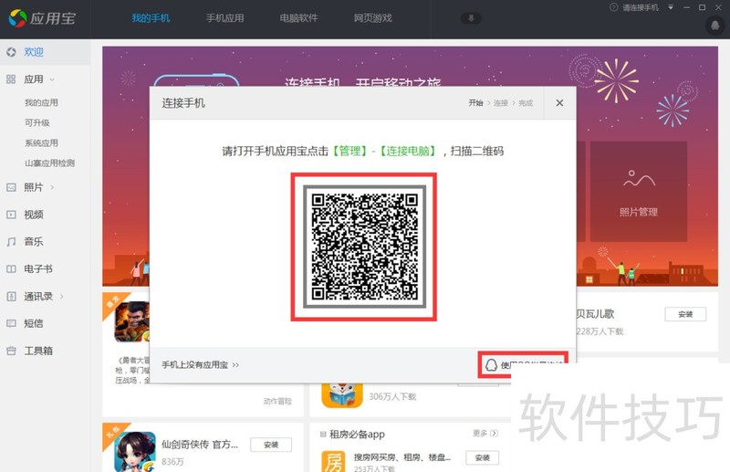Click the help question mark icon
Screen dimensions: 730x472
pos(613,7)
